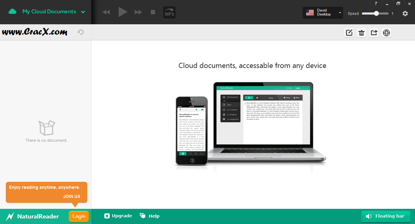Convert text to MP3 audio

169,12
